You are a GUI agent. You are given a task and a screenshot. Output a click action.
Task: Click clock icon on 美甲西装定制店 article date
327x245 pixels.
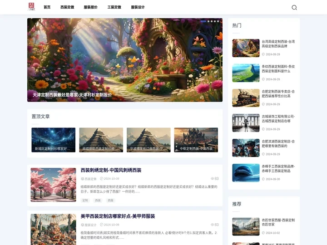click(102, 225)
